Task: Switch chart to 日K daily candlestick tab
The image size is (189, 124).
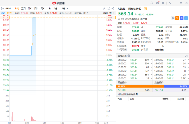Action: coord(30,9)
